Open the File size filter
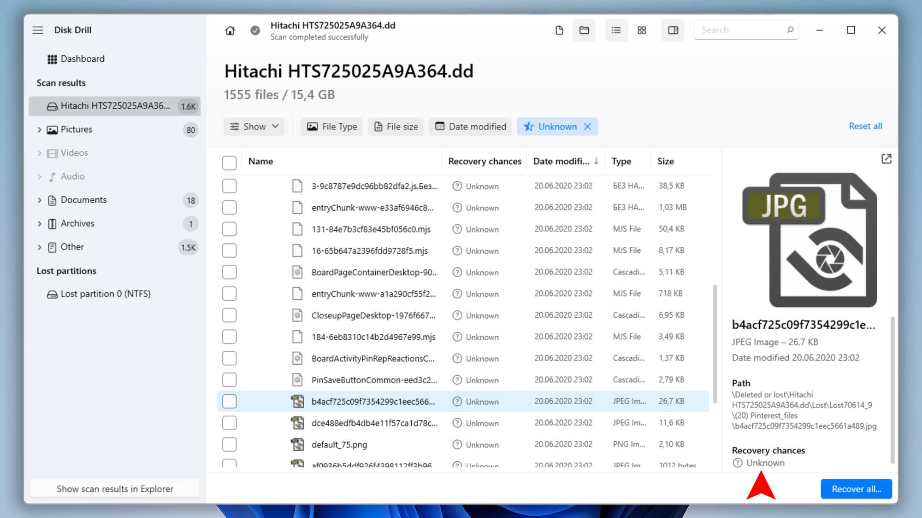The height and width of the screenshot is (518, 922). tap(396, 127)
